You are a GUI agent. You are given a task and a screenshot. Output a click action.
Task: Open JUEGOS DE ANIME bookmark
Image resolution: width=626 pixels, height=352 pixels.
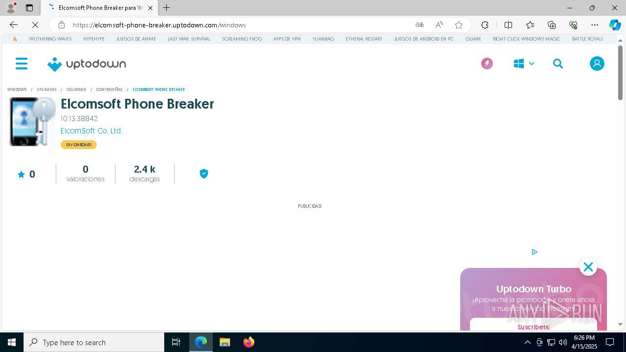tap(136, 39)
